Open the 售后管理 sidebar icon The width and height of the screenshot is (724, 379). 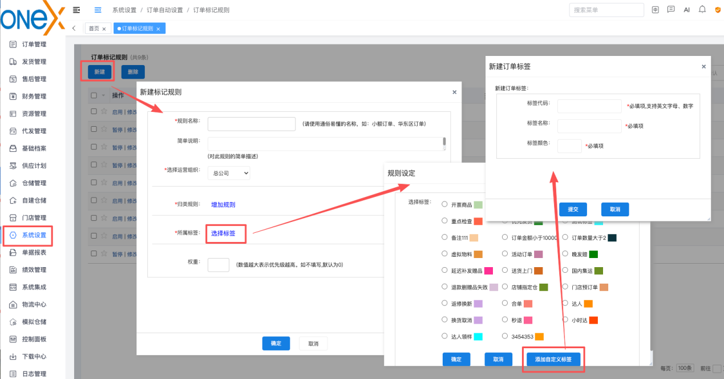13,79
